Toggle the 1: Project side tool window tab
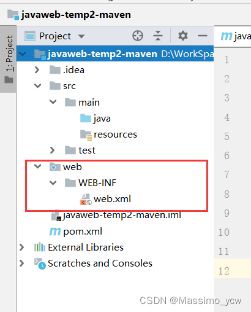Viewport: 251px width, 312px height. (x=9, y=60)
